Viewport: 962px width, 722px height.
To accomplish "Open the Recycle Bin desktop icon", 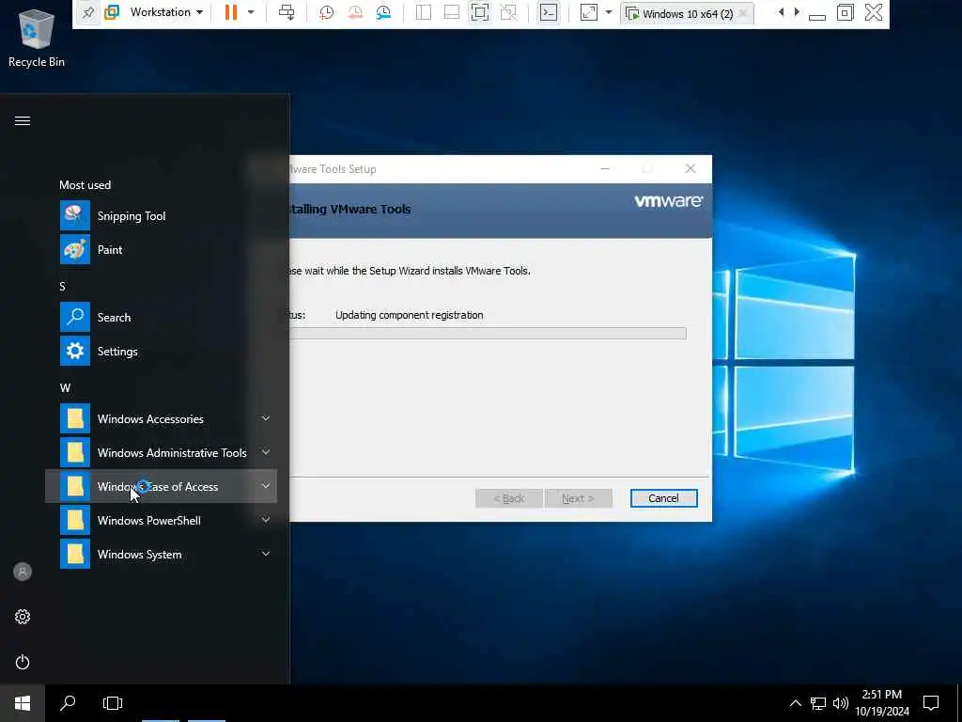I will (x=37, y=38).
